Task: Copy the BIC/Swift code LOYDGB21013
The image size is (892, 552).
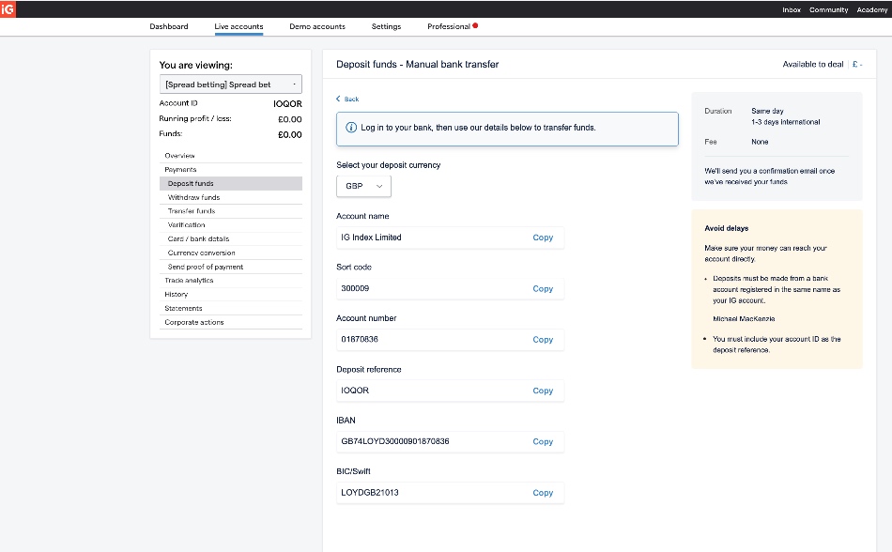Action: tap(543, 493)
